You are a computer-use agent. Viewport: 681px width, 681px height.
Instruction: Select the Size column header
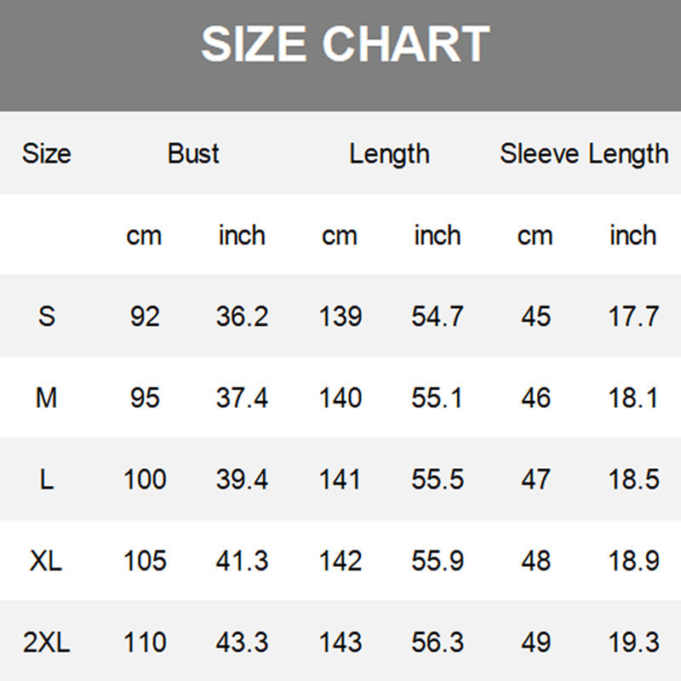(47, 154)
